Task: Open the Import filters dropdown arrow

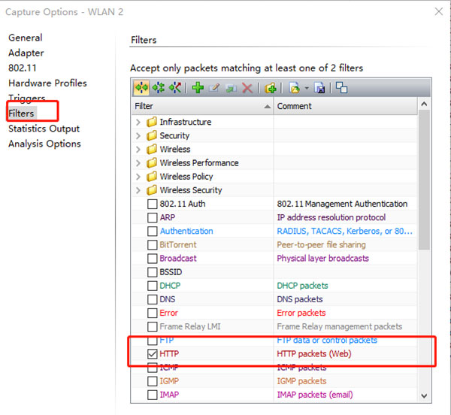Action: coord(307,88)
